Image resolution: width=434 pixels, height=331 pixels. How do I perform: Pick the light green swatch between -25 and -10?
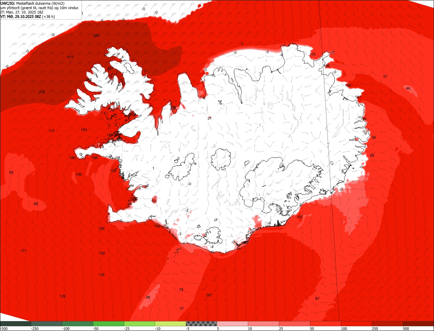coord(140,324)
